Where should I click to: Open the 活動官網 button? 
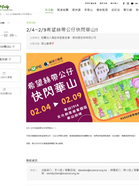(10, 59)
